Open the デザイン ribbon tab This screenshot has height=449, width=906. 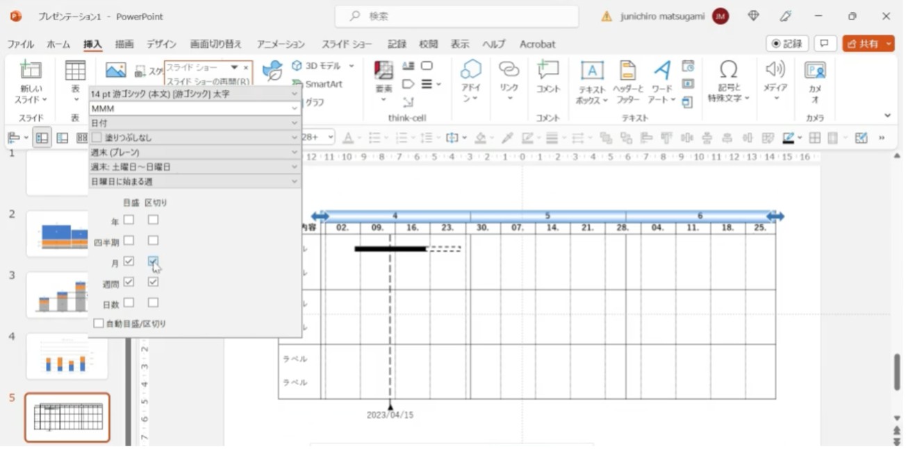pos(161,44)
